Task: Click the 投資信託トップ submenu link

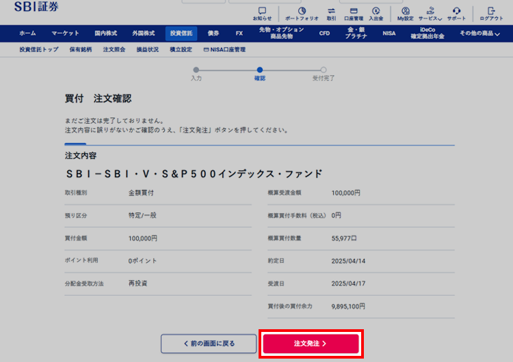Action: (39, 50)
